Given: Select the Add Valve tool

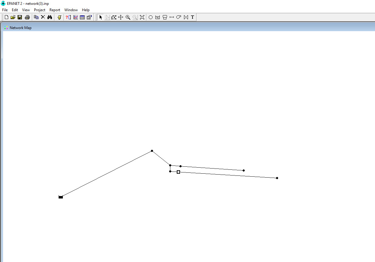Looking at the screenshot, I should pos(186,17).
